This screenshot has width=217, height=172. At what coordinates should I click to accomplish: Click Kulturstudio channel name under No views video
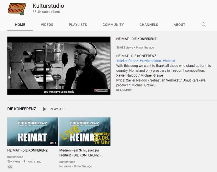pos(67,162)
